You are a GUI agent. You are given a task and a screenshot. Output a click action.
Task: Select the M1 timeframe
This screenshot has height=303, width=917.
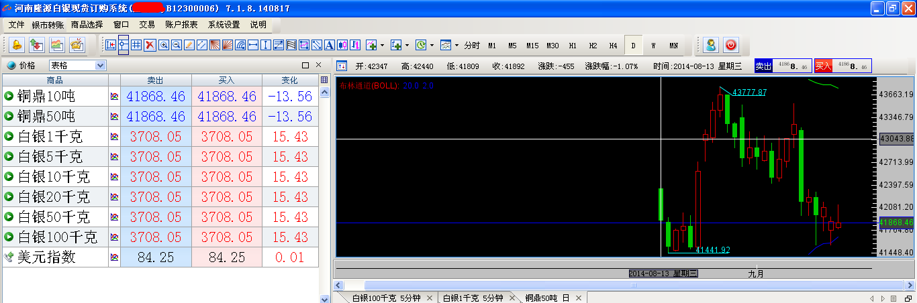492,46
